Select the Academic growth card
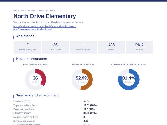This screenshot has height=125, width=167. pyautogui.click(x=83, y=47)
